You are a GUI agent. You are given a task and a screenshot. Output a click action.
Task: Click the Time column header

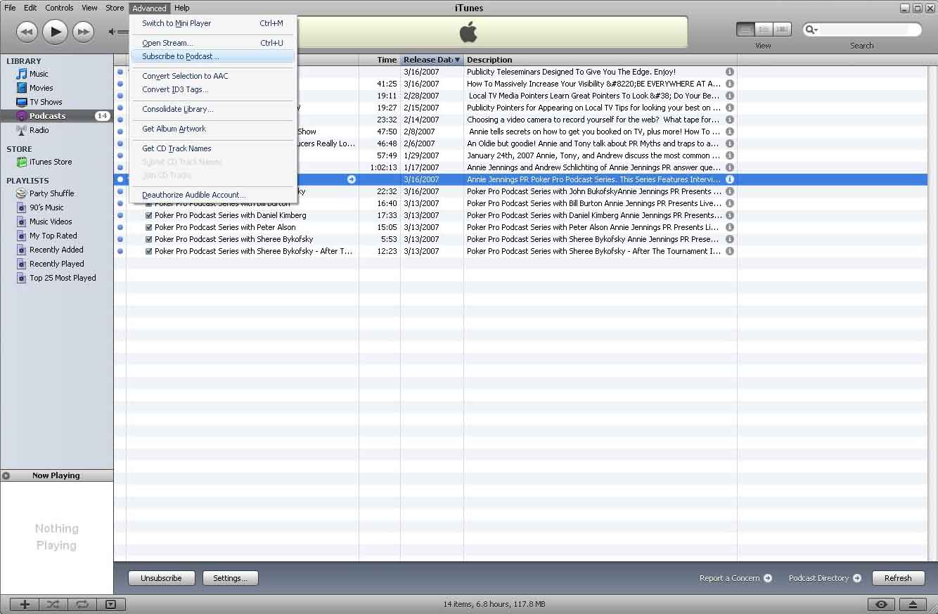[380, 60]
